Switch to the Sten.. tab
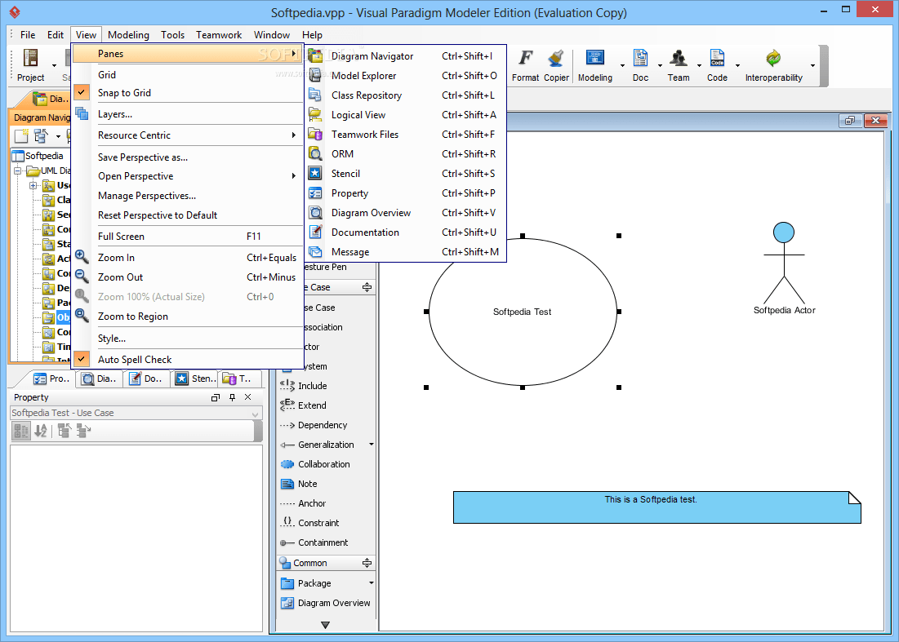The width and height of the screenshot is (899, 642). [195, 379]
